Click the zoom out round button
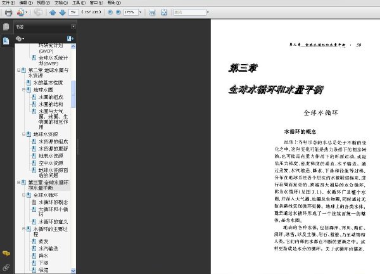 (110, 12)
